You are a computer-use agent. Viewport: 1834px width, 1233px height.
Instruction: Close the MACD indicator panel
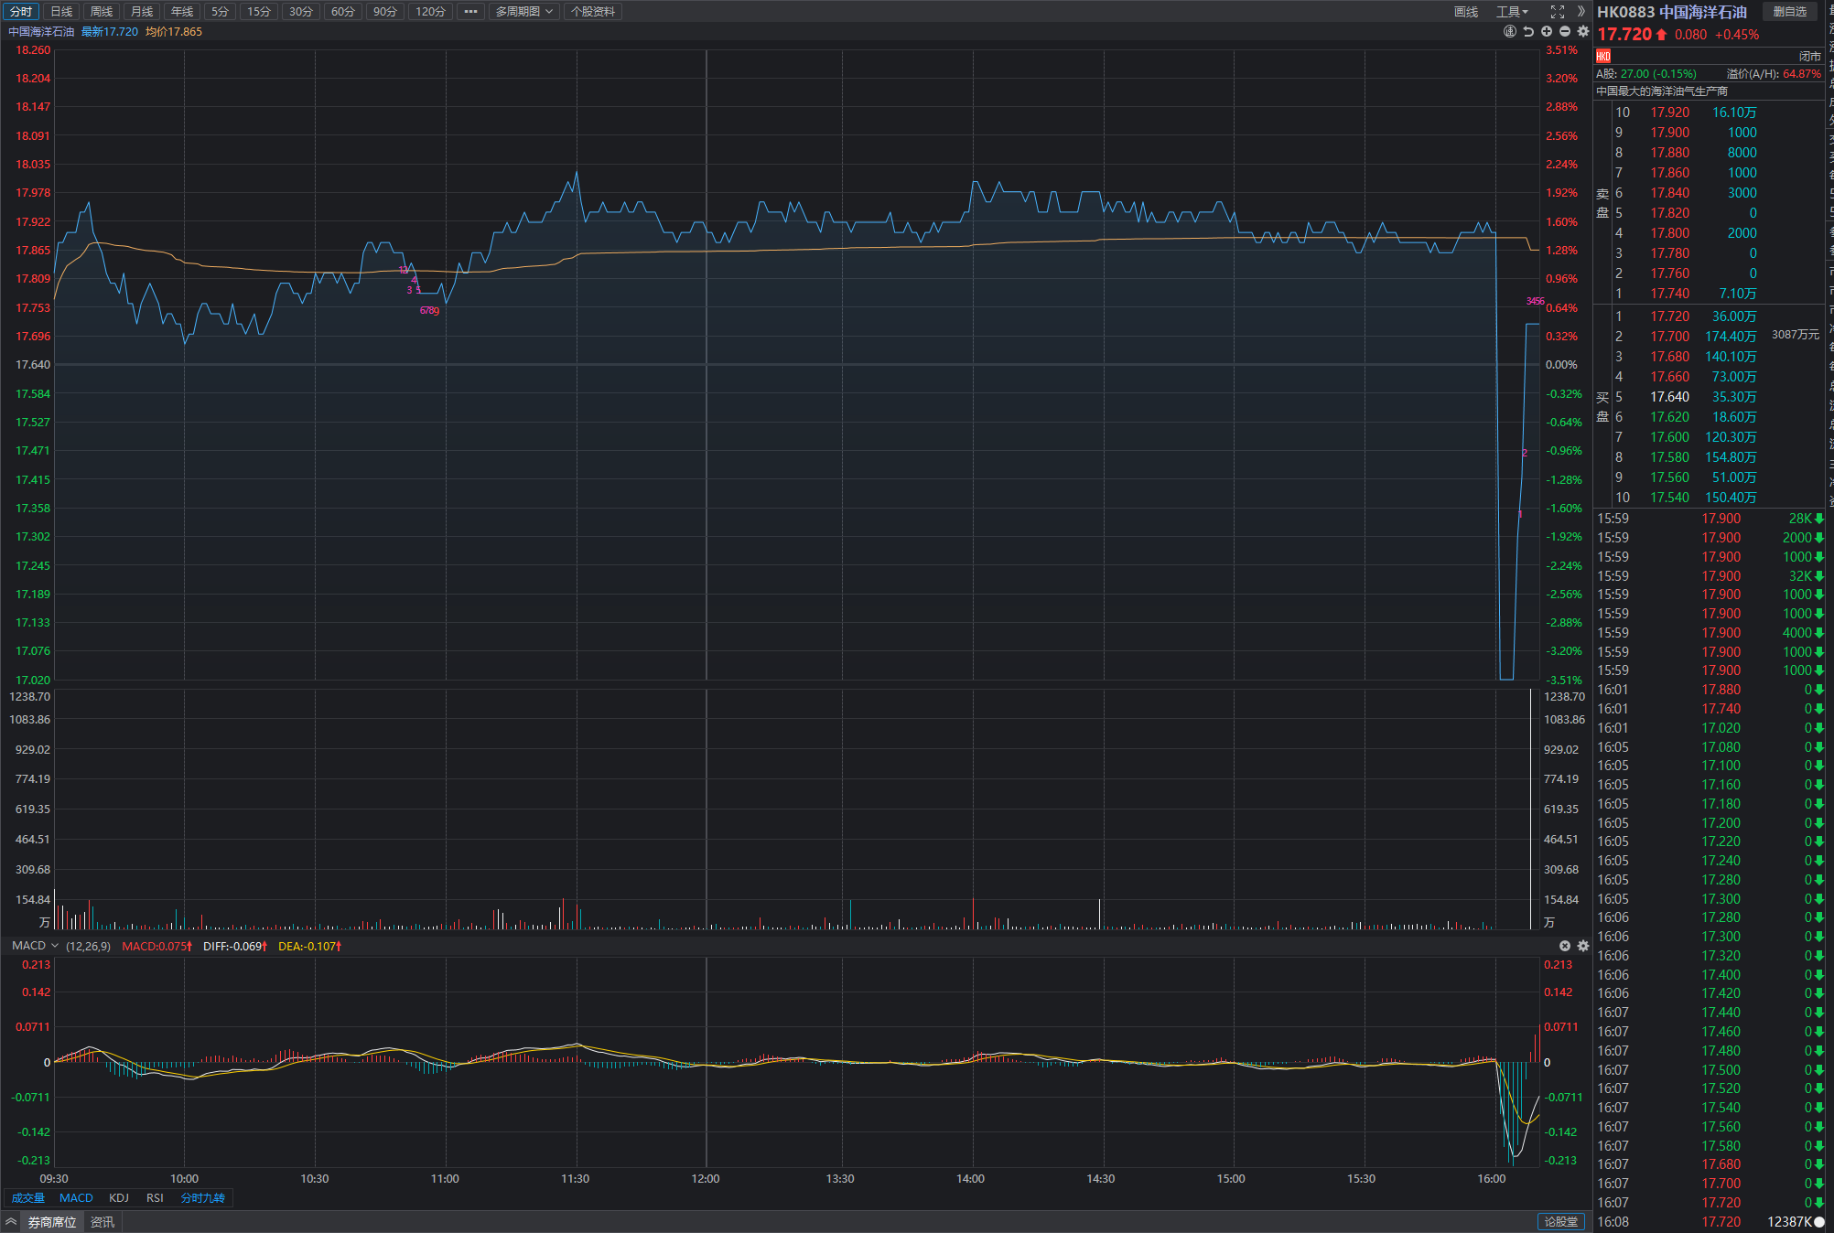[1565, 946]
